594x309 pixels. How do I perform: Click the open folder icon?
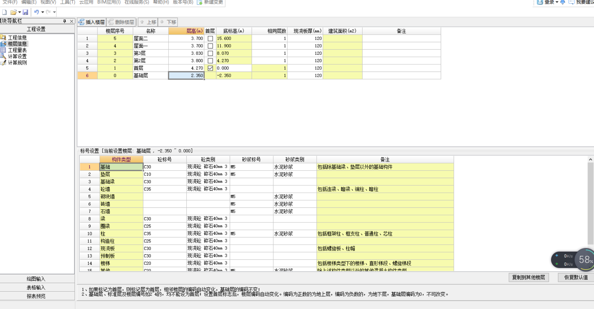pyautogui.click(x=13, y=12)
